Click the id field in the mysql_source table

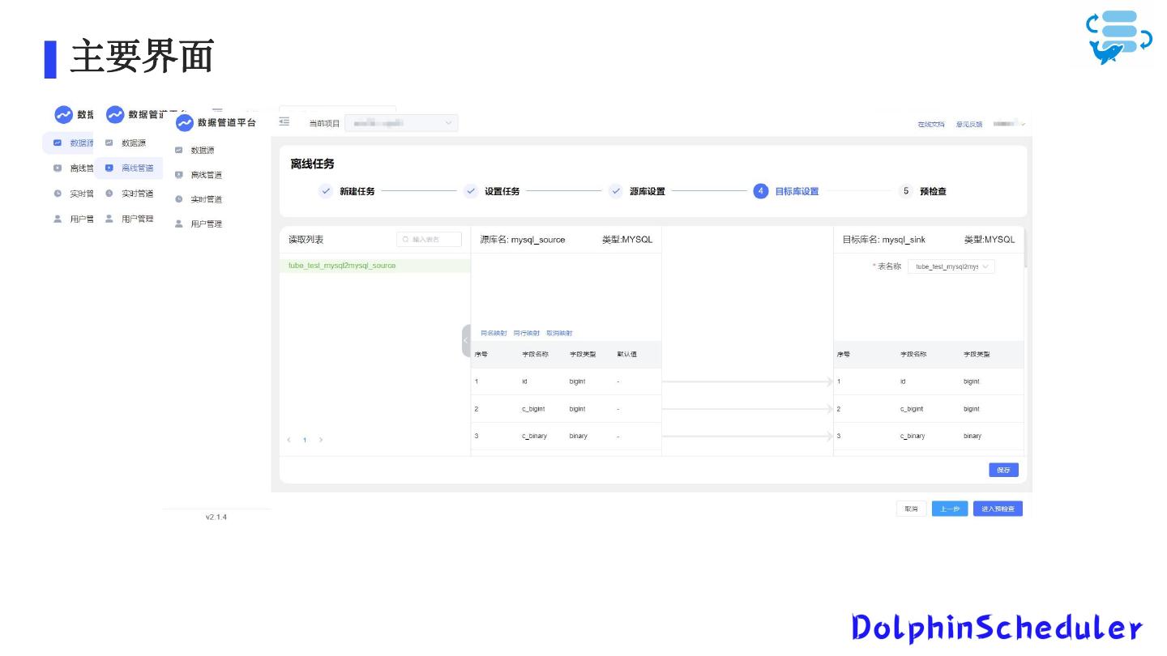(524, 381)
